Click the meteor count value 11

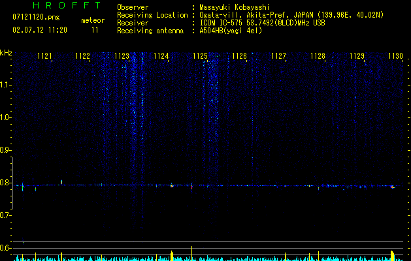[x=95, y=30]
